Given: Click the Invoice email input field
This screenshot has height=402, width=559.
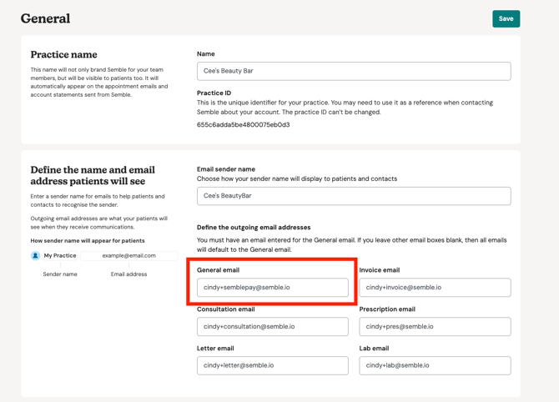Looking at the screenshot, I should click(435, 288).
